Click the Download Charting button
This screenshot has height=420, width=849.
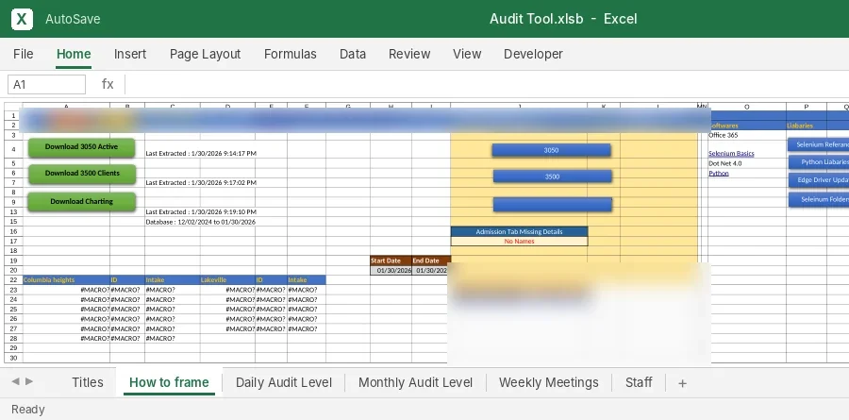coord(81,201)
